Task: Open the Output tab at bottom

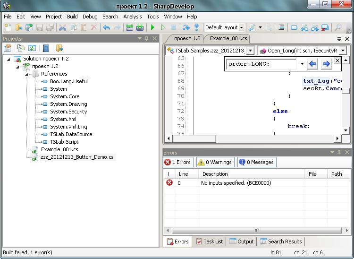Action: click(241, 242)
